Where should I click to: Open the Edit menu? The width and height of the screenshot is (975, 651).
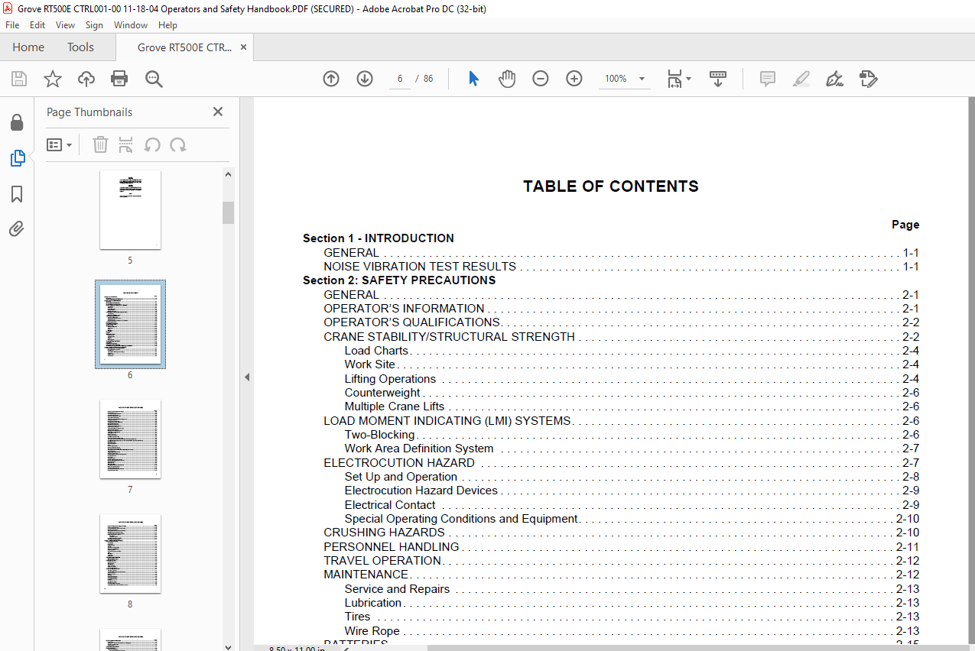point(37,25)
